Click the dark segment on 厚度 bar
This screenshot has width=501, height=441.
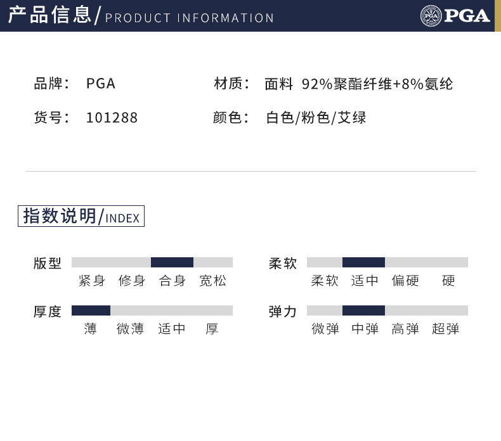pos(91,310)
